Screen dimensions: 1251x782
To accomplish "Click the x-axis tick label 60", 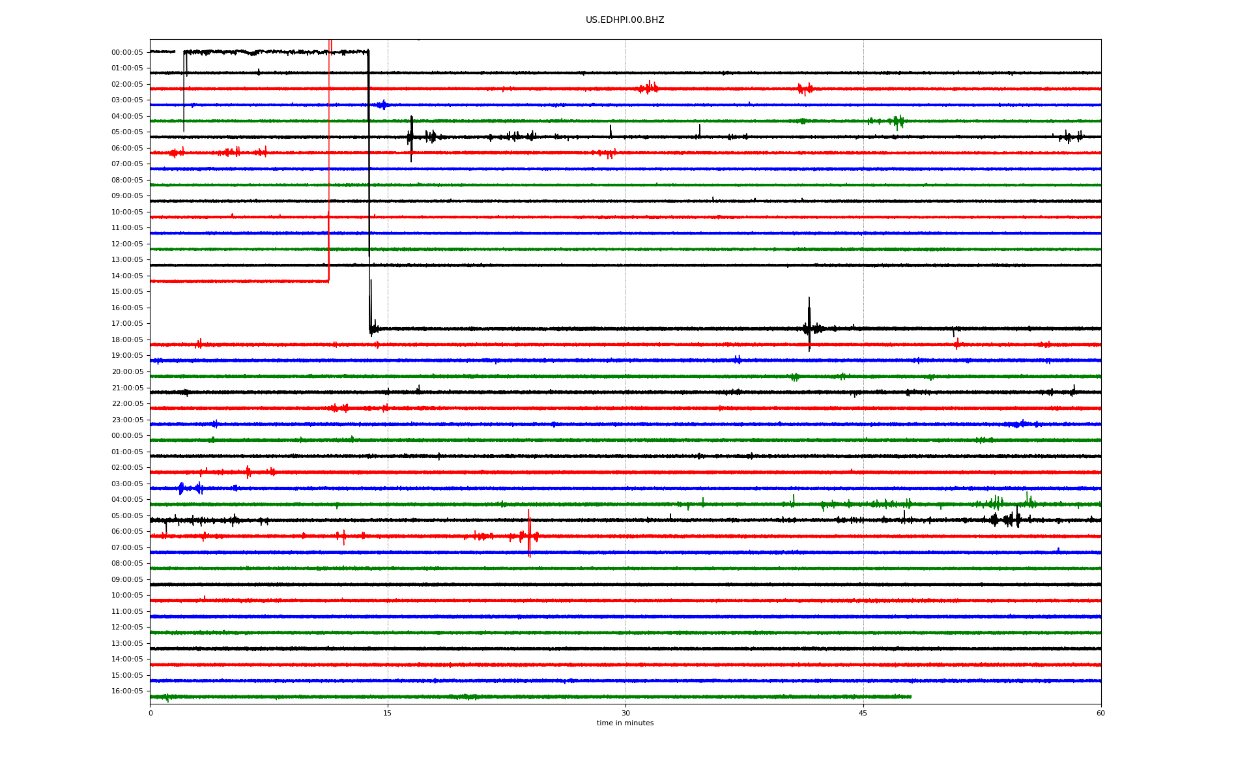I will 1100,713.
